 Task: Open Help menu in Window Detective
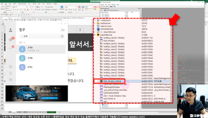pos(118,4)
